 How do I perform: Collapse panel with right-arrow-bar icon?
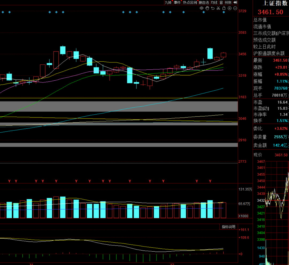pos(235,2)
